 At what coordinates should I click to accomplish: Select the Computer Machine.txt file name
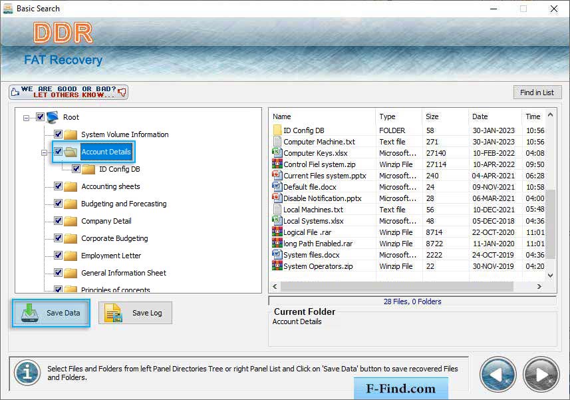coord(319,142)
